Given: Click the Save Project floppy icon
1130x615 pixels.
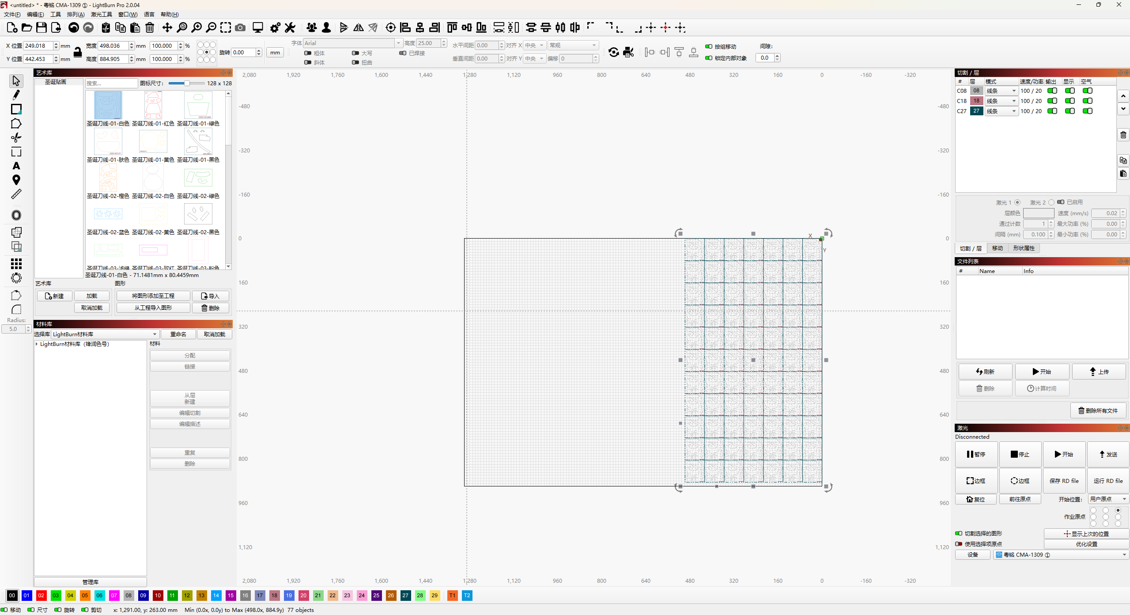Looking at the screenshot, I should [x=42, y=28].
